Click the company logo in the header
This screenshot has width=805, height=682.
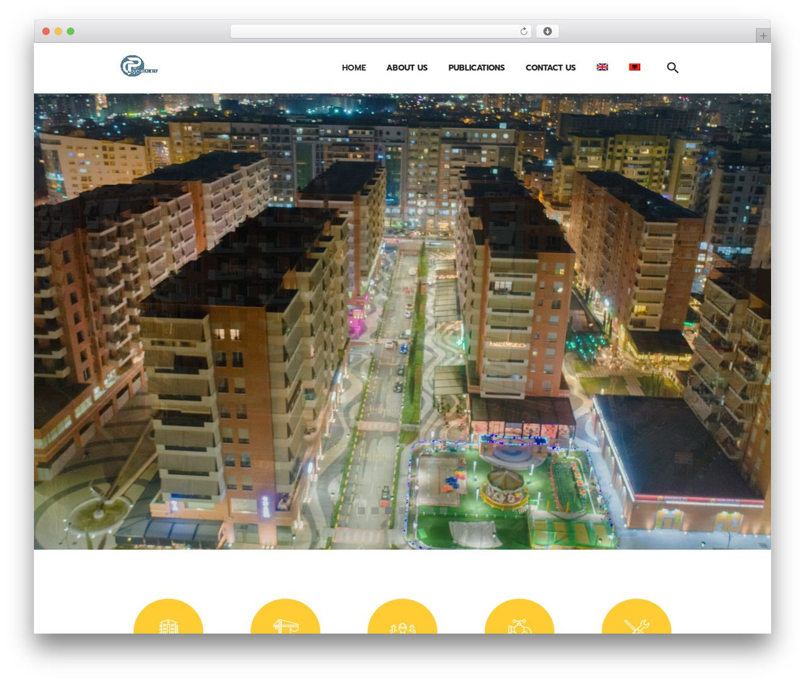(139, 66)
